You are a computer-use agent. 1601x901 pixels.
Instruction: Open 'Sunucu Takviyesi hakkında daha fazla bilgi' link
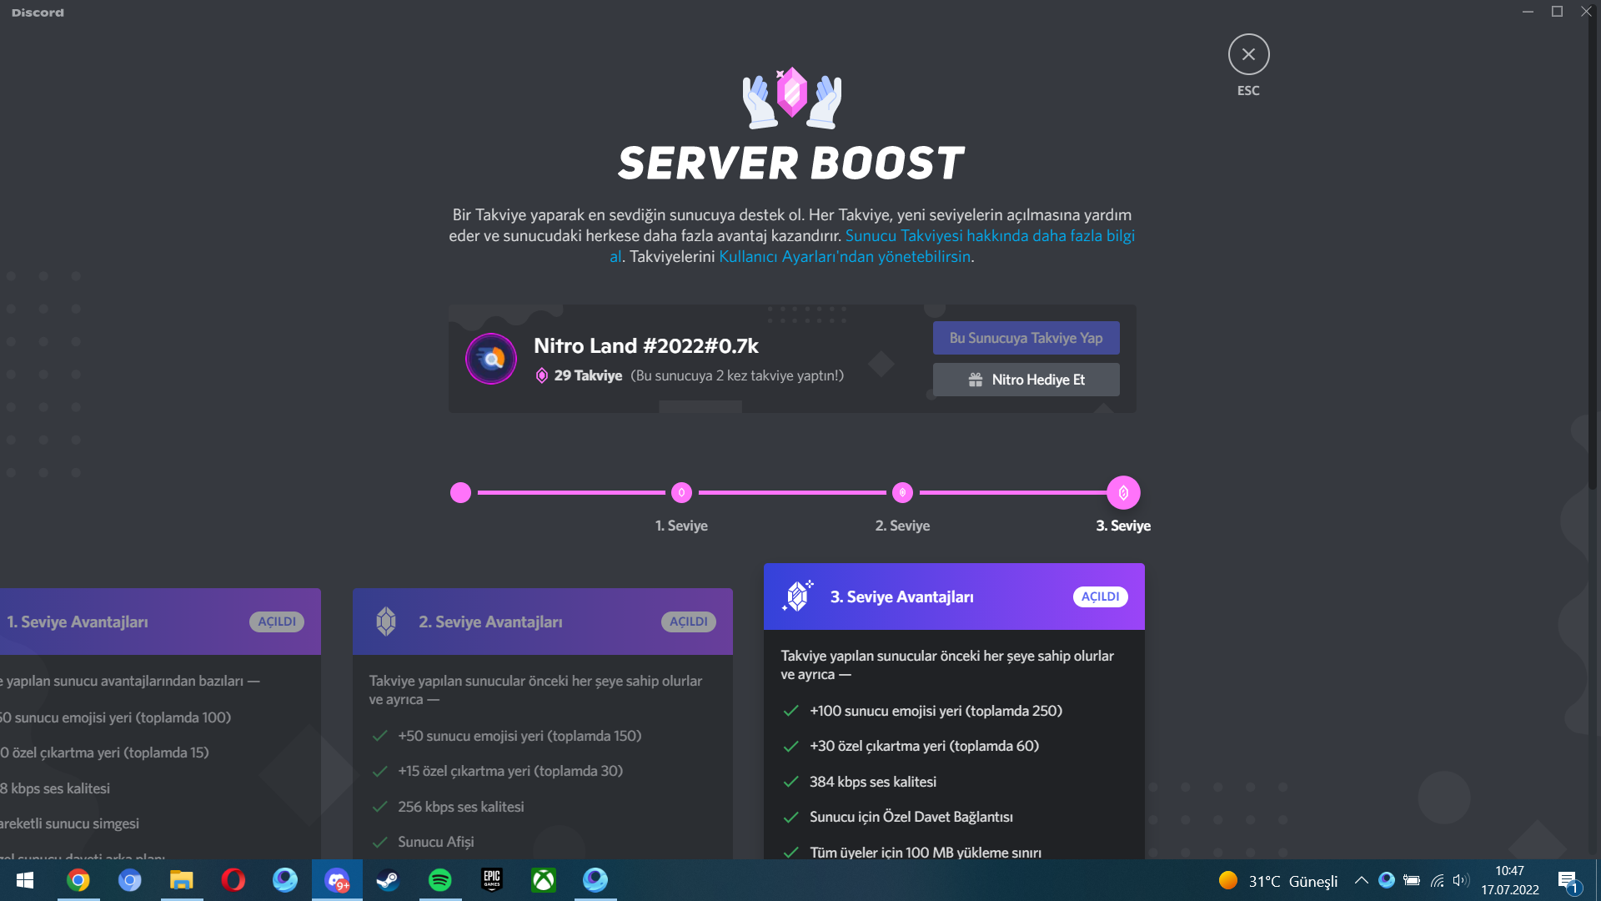(x=989, y=236)
